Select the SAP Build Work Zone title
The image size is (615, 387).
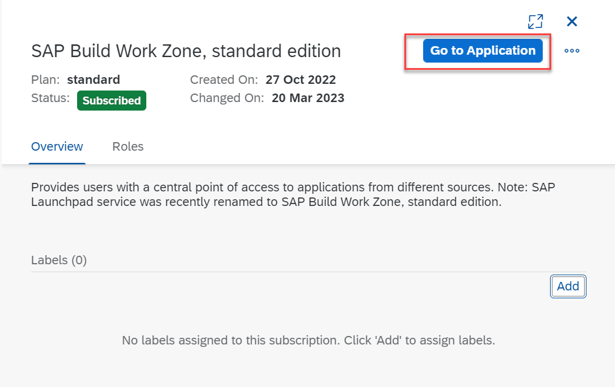pos(186,51)
